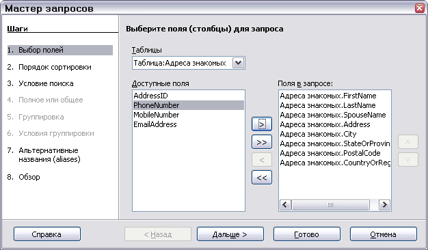Go to step Порядок сортировки
The width and height of the screenshot is (428, 250).
pyautogui.click(x=49, y=67)
